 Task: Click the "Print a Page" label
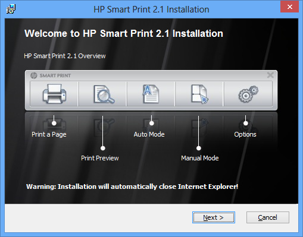(x=49, y=134)
